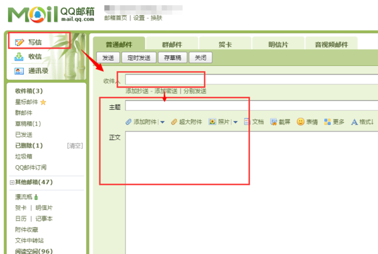The width and height of the screenshot is (378, 254).
Task: Click the contacts card icon
Action: point(19,71)
